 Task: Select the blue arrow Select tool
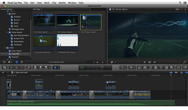(x=55, y=68)
